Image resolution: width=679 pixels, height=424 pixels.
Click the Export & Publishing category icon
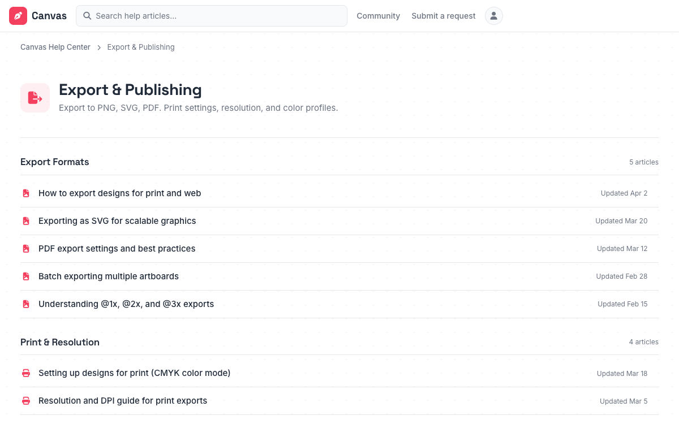point(35,98)
